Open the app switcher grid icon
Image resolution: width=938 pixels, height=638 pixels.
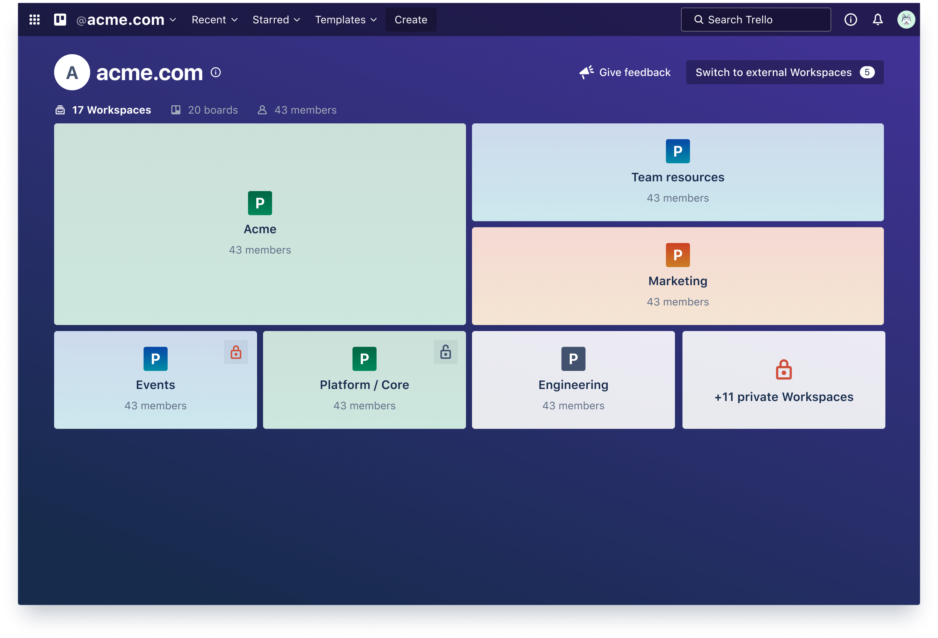pyautogui.click(x=35, y=20)
